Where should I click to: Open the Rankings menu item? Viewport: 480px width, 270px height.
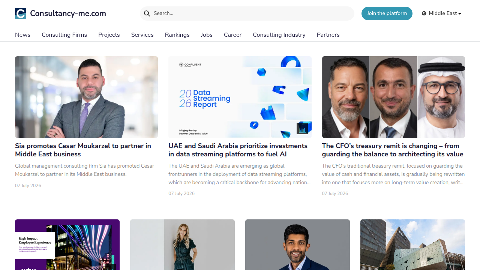pyautogui.click(x=177, y=35)
